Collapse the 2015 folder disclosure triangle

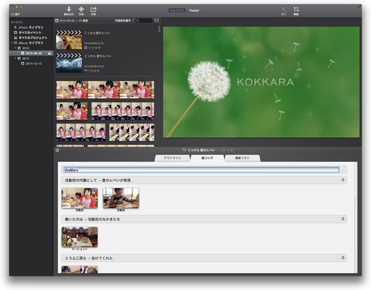pyautogui.click(x=15, y=48)
